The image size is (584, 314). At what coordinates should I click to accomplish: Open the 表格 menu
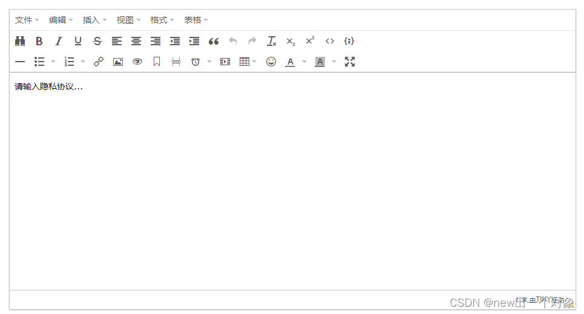[196, 20]
